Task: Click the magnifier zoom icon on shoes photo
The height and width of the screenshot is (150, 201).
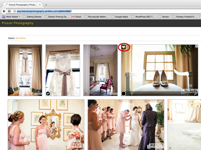Action: [196, 93]
